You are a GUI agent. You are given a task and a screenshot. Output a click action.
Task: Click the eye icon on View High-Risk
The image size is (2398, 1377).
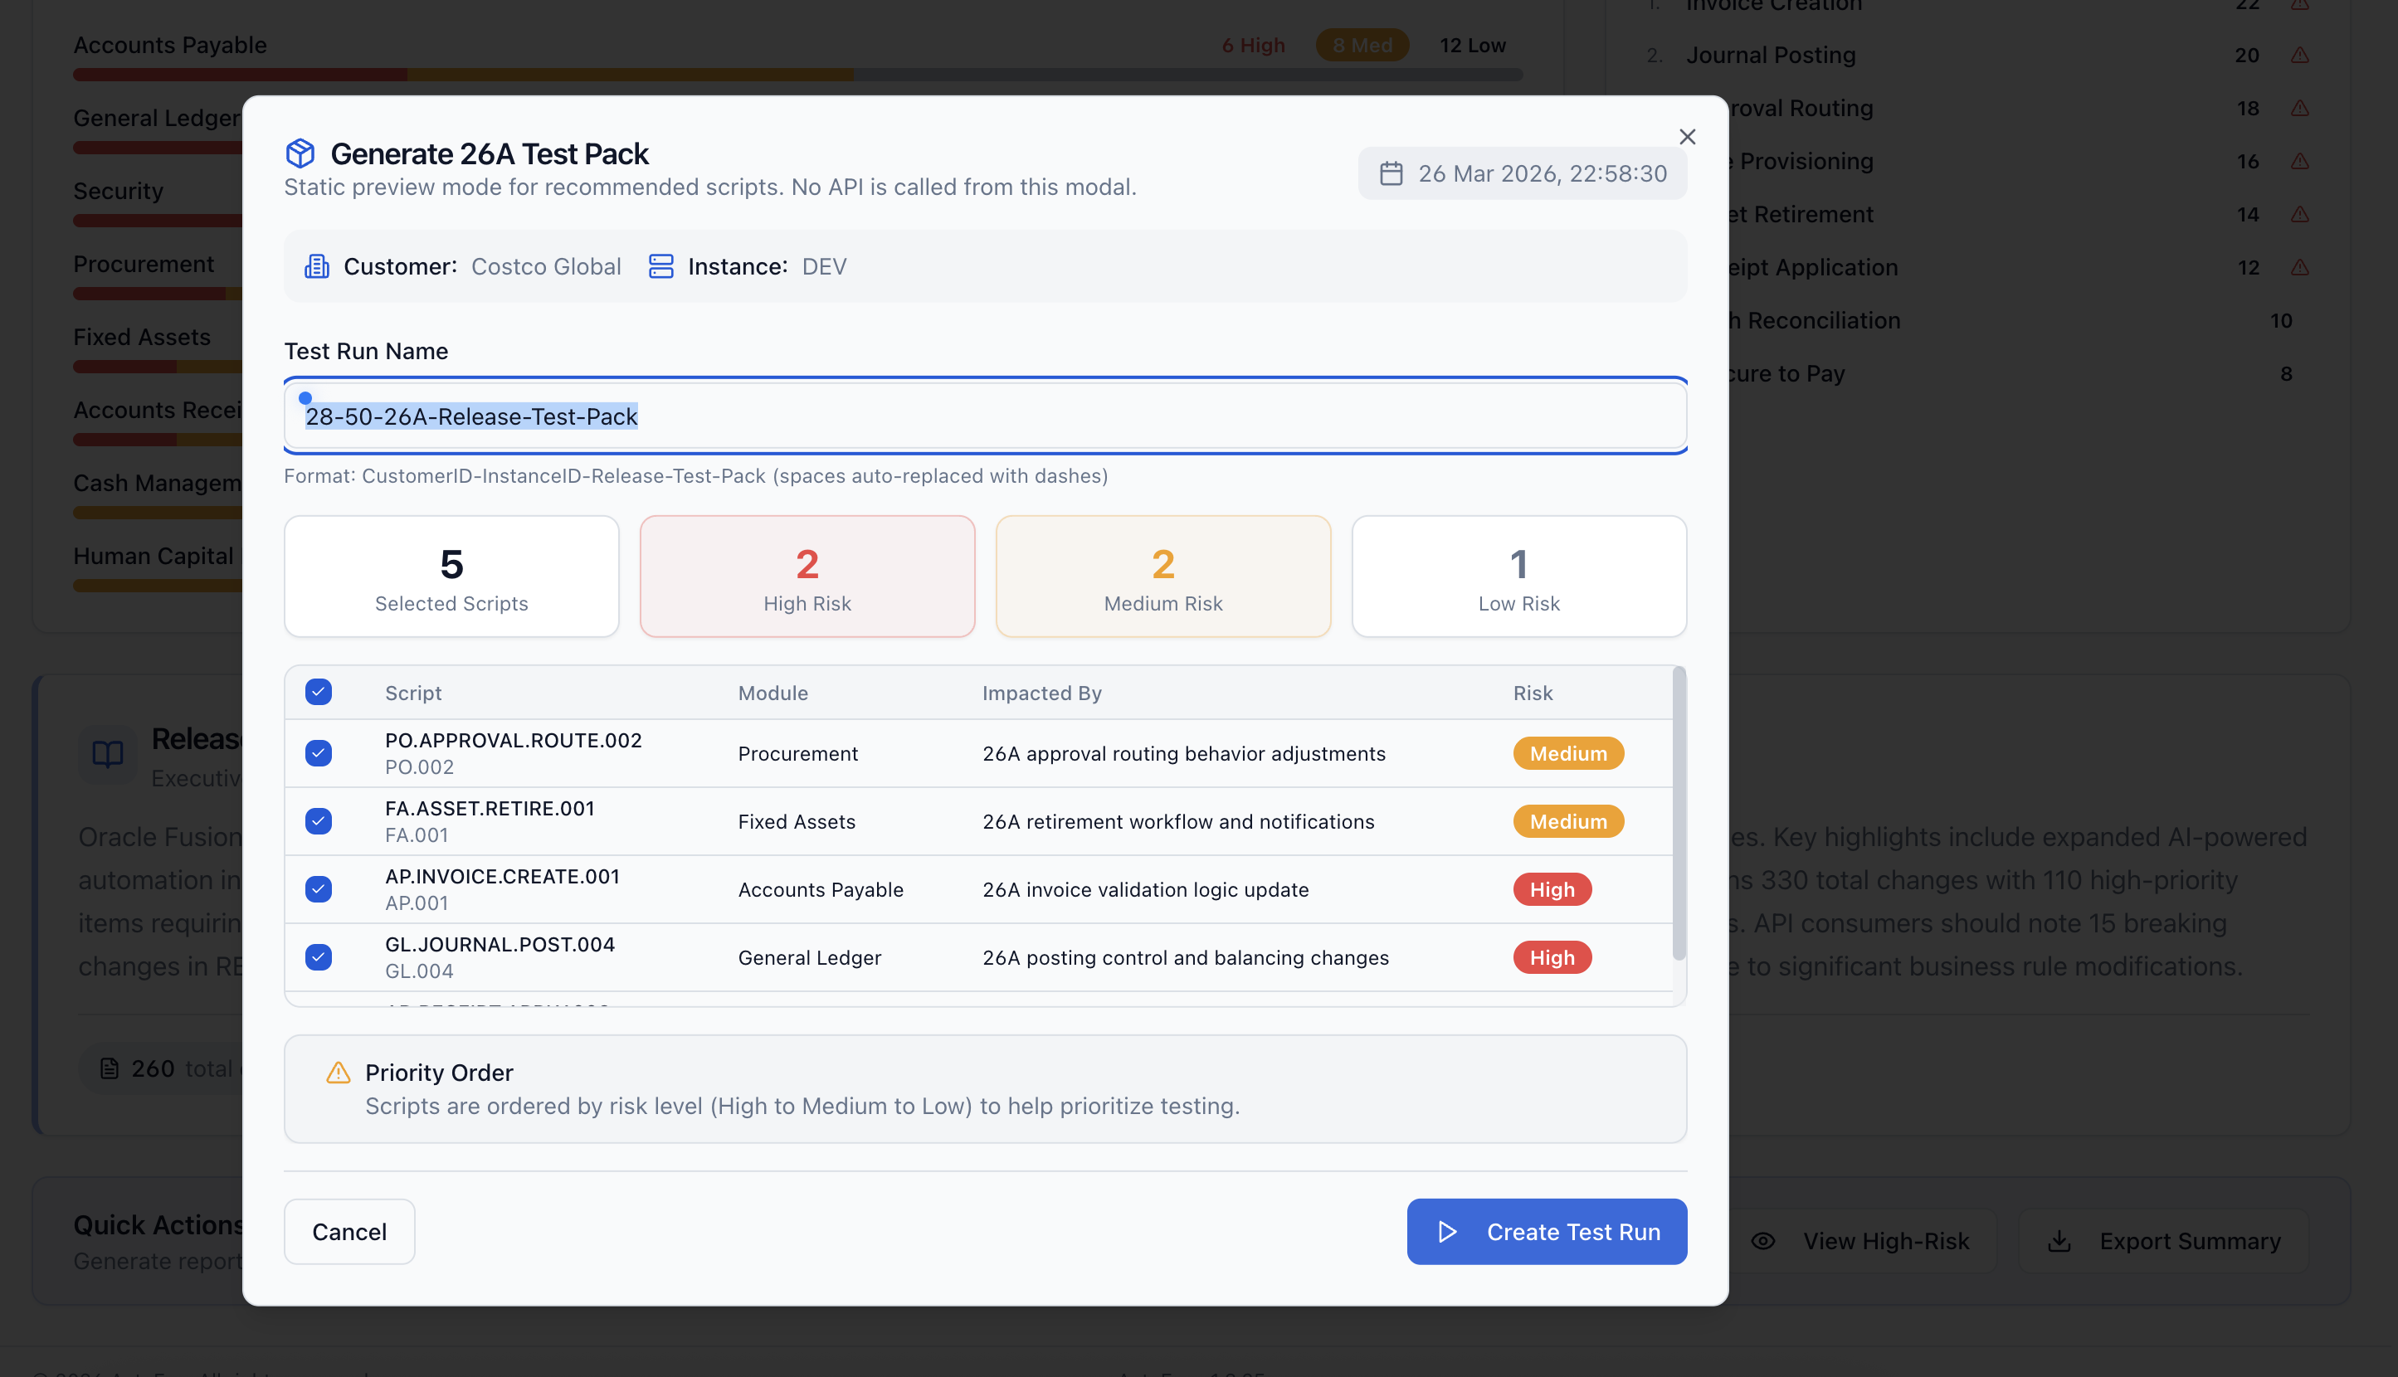[1765, 1240]
